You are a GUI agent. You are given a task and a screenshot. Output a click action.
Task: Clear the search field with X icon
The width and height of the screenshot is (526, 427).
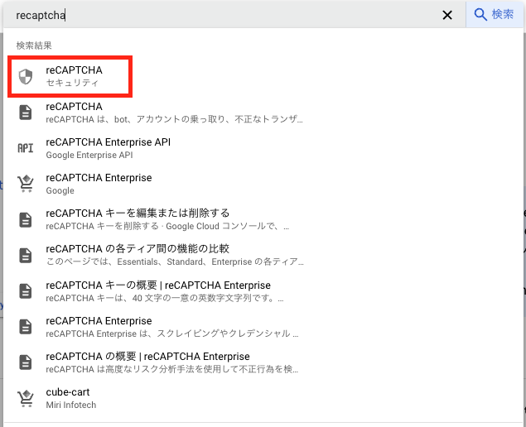pyautogui.click(x=447, y=15)
